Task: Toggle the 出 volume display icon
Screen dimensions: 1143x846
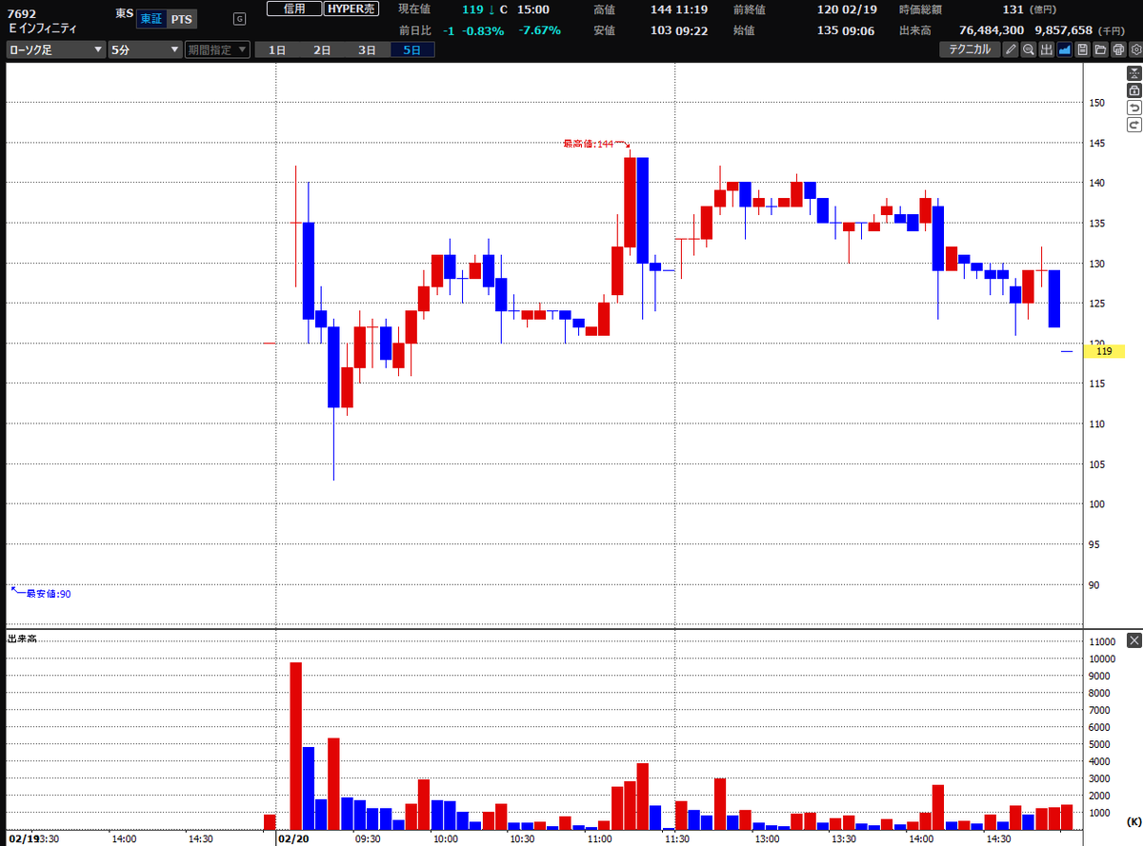Action: point(1046,49)
